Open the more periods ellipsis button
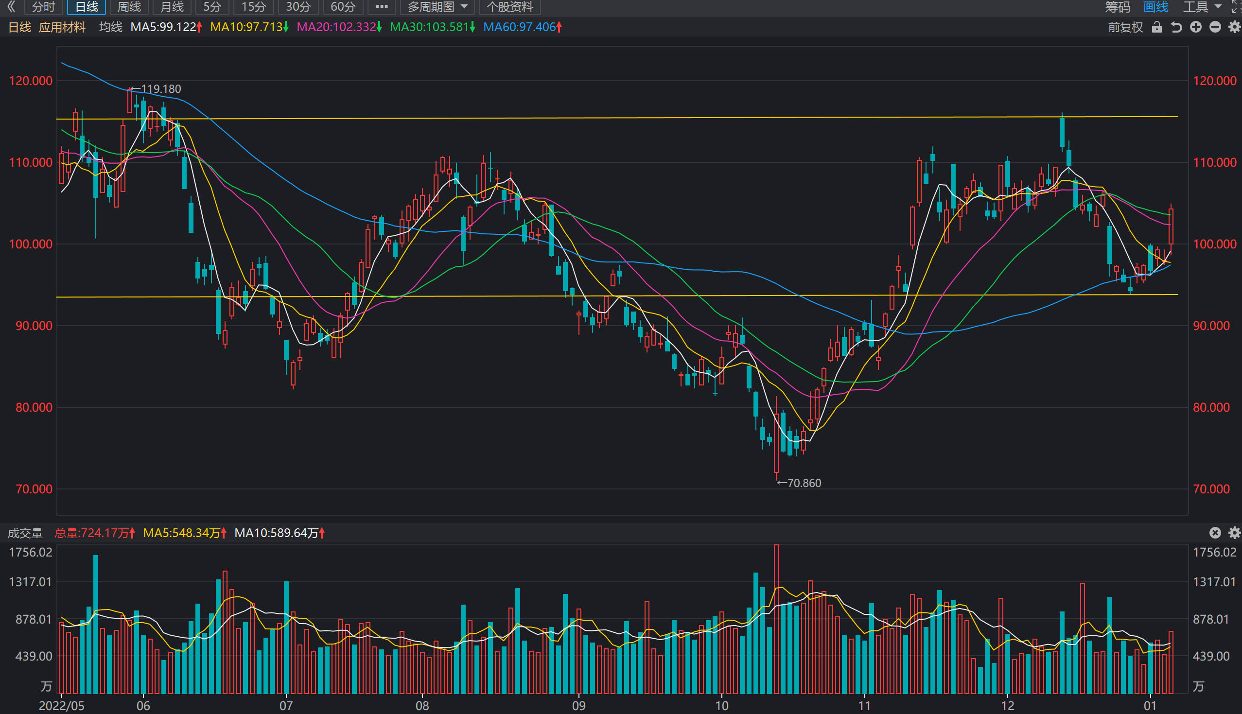Viewport: 1242px width, 714px height. tap(382, 7)
